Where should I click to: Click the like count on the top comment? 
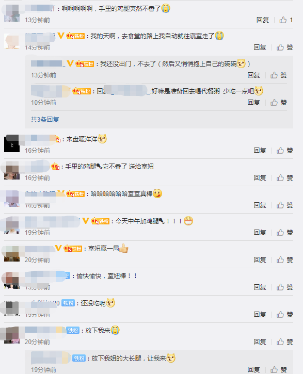tap(291, 20)
